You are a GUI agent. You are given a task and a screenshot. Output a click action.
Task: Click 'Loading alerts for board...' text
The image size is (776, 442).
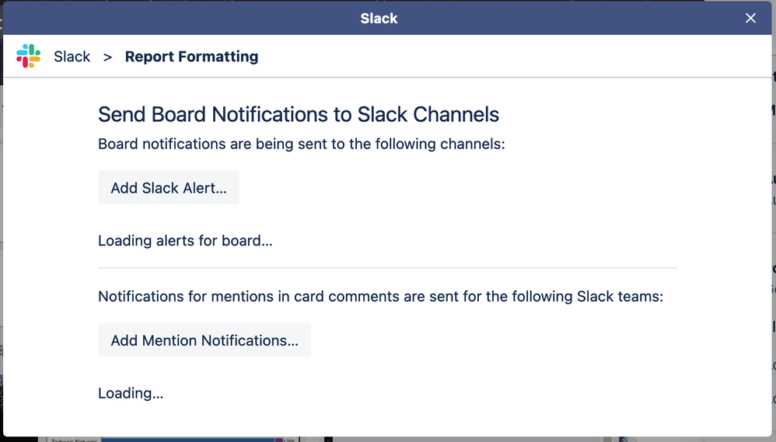tap(185, 241)
